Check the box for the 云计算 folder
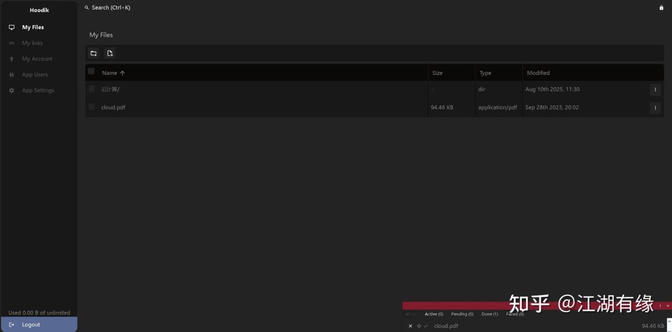Screen dimensions: 672x332 pos(91,89)
